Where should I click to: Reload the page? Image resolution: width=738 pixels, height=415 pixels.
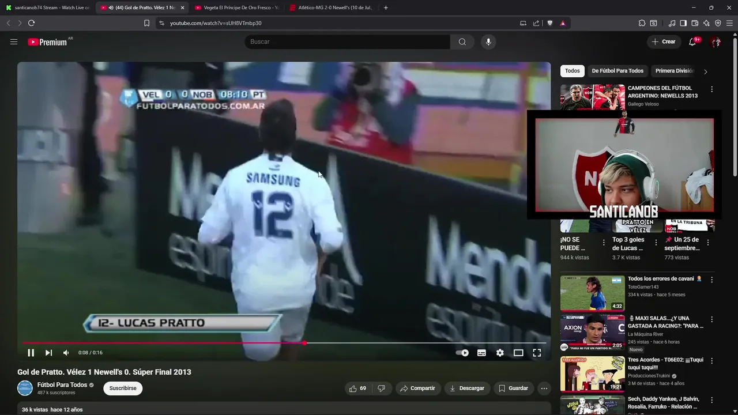tap(31, 23)
